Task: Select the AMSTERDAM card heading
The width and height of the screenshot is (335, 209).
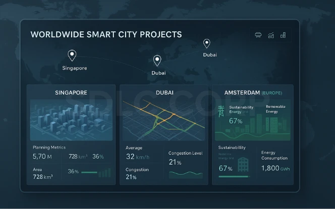Action: pyautogui.click(x=242, y=93)
